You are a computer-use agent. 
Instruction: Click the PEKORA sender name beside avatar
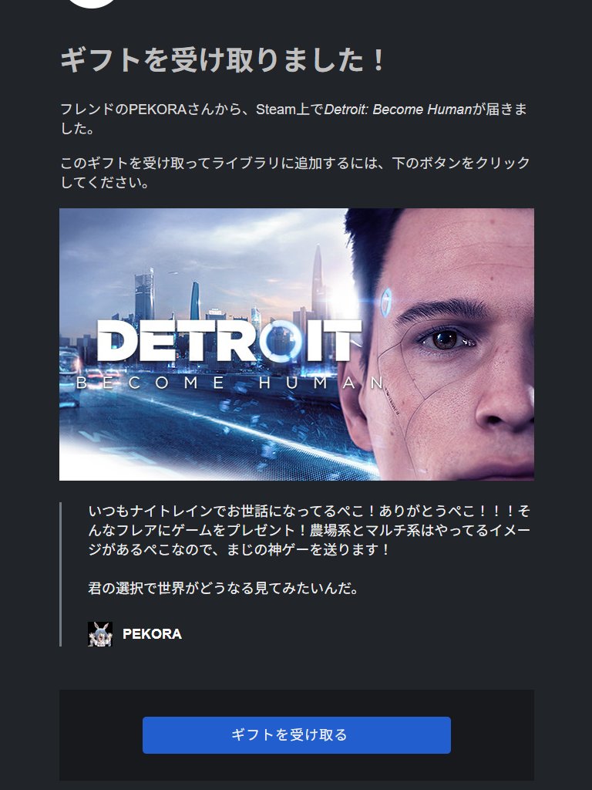click(x=152, y=634)
